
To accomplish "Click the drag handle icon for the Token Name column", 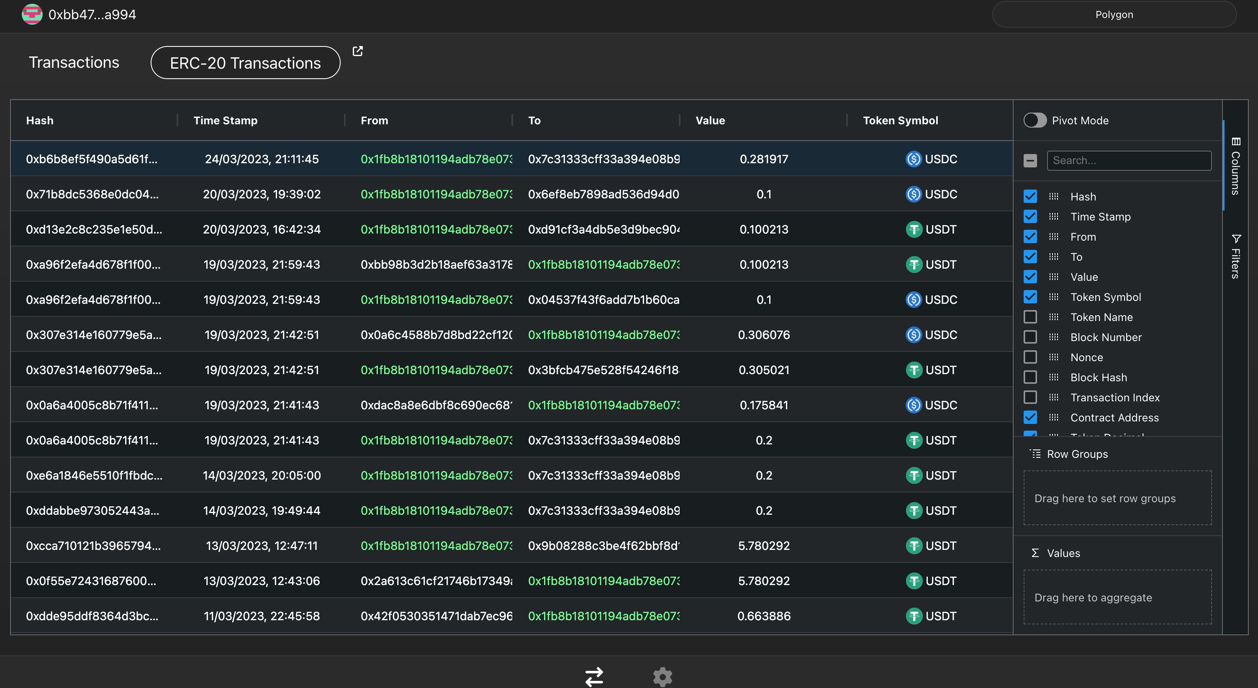I will point(1053,317).
